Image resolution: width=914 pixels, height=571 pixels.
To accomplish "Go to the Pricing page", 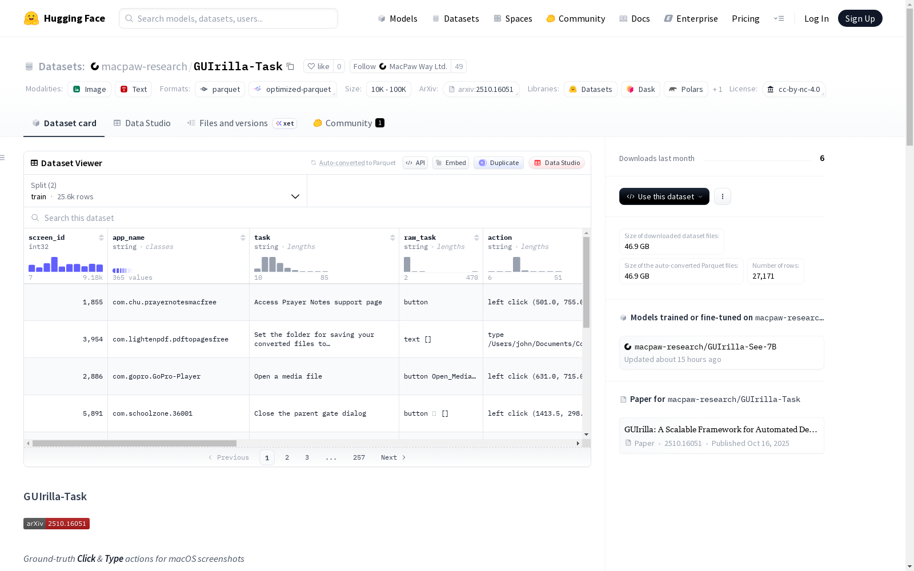I will point(745,18).
